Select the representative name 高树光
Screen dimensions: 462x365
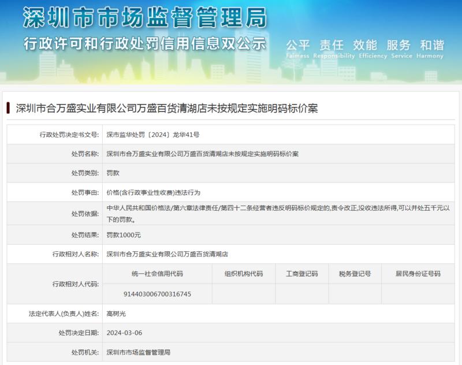(116, 314)
